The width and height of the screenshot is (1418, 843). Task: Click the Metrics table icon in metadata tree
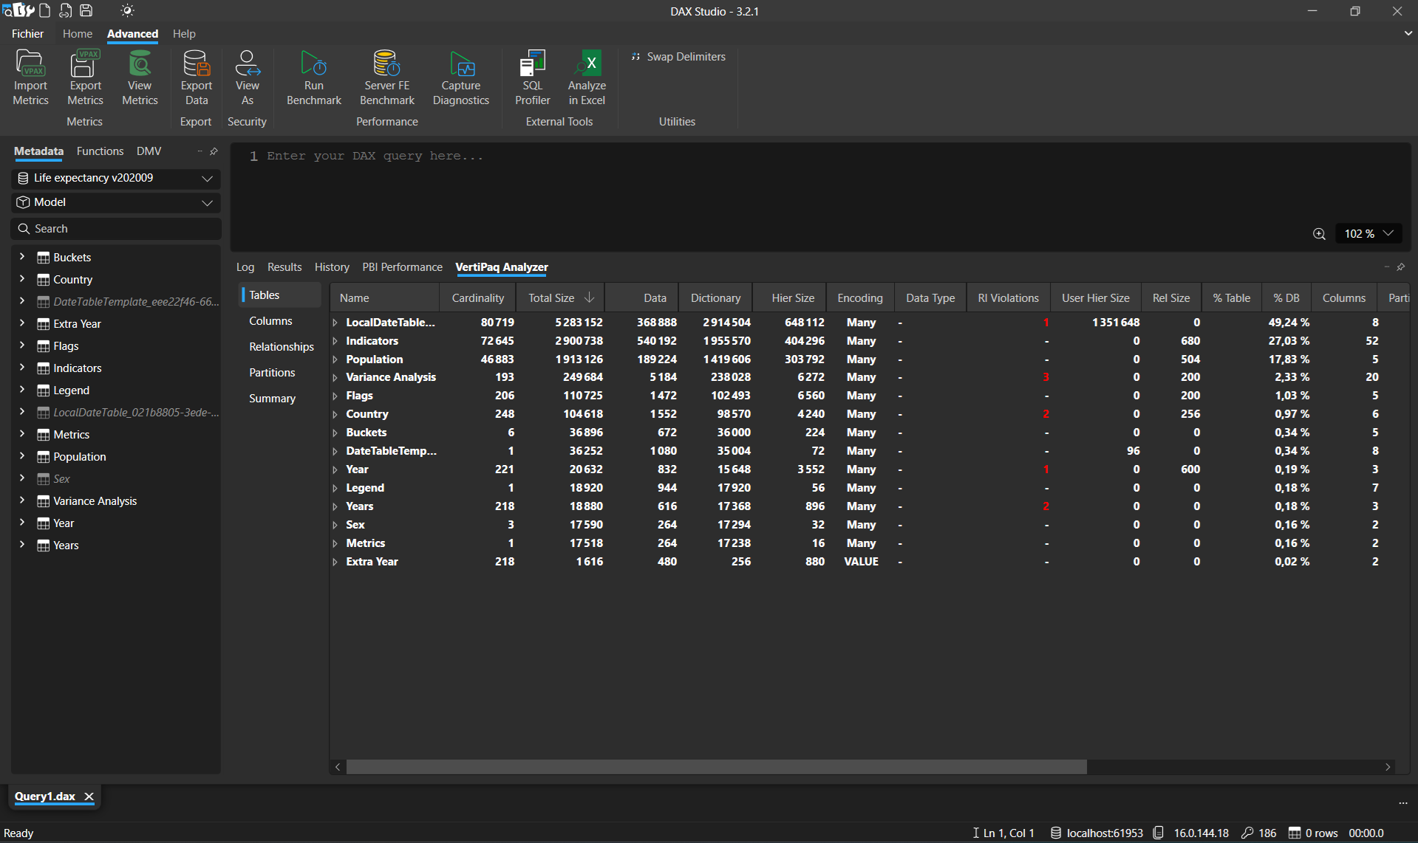[44, 435]
